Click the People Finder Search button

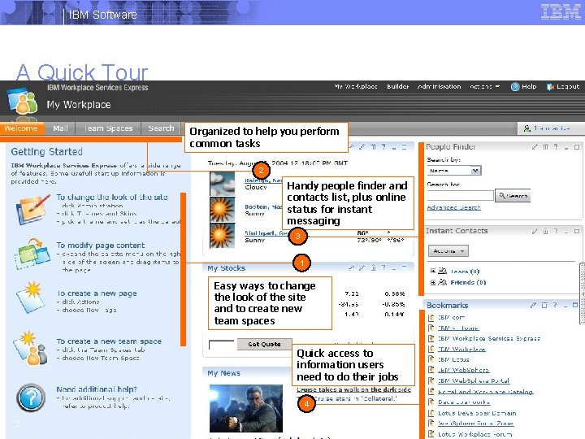[513, 196]
